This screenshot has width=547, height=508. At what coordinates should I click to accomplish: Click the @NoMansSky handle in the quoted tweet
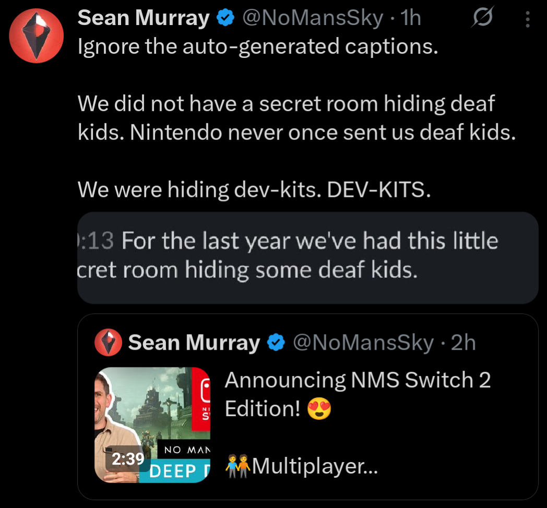coord(363,343)
